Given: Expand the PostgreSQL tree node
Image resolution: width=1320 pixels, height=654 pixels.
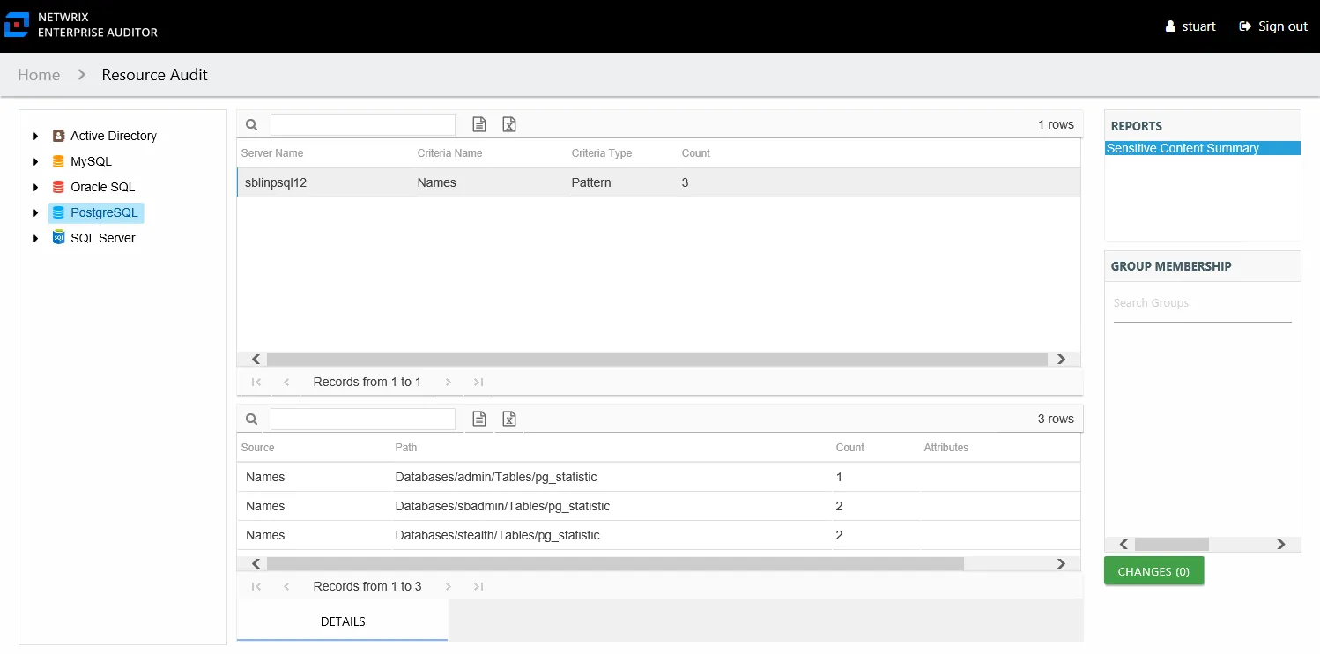Looking at the screenshot, I should tap(35, 212).
